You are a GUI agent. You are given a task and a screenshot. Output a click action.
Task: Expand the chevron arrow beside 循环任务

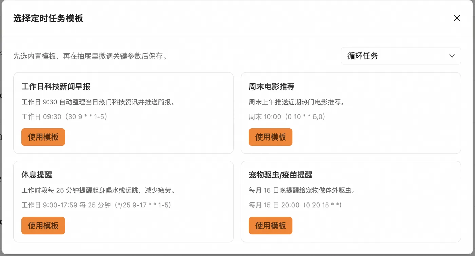click(452, 56)
